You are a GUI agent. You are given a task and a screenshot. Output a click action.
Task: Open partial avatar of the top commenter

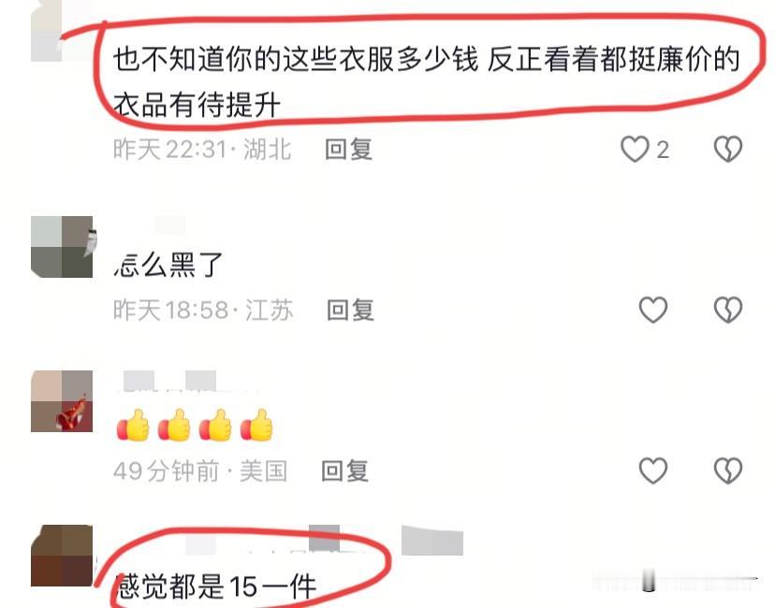[47, 31]
